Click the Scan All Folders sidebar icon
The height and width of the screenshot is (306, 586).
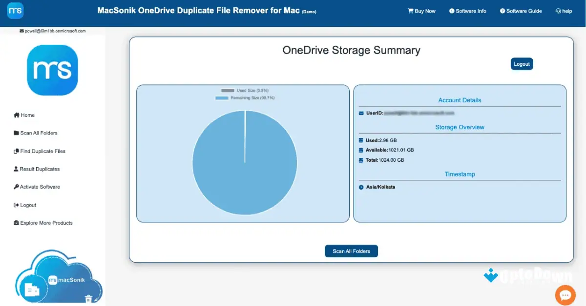16,133
